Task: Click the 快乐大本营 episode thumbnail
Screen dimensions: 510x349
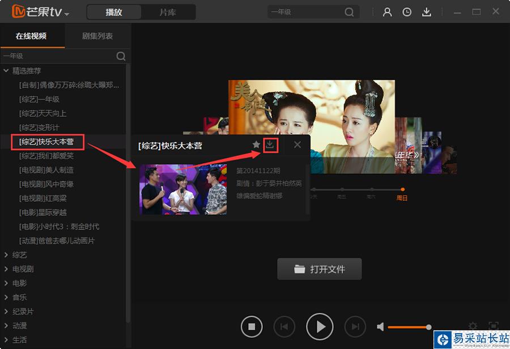Action: point(183,189)
